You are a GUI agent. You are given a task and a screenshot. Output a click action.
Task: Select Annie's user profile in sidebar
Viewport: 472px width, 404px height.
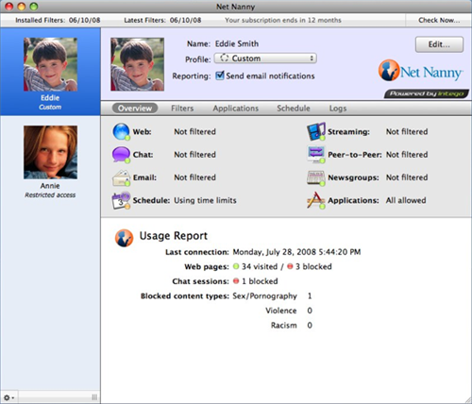coord(50,160)
